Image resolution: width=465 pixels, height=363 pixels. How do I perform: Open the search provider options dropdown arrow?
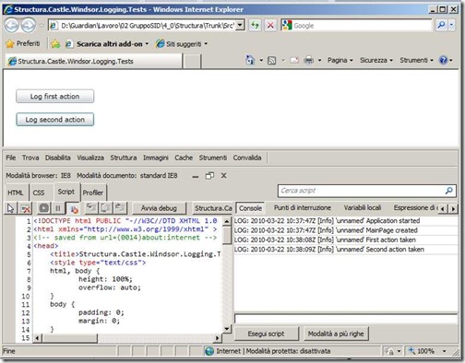[452, 25]
